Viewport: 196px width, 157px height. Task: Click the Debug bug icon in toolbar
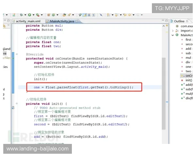(22, 15)
